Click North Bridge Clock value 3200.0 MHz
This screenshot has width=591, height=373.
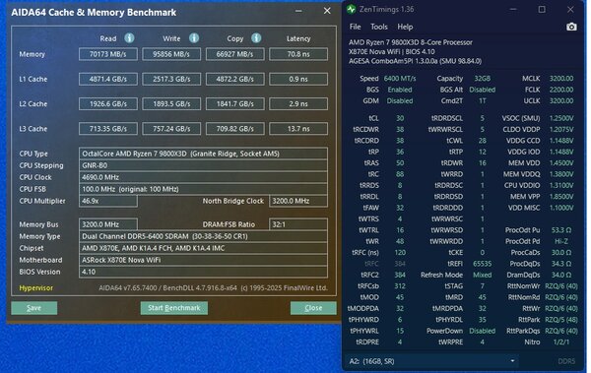tap(298, 201)
